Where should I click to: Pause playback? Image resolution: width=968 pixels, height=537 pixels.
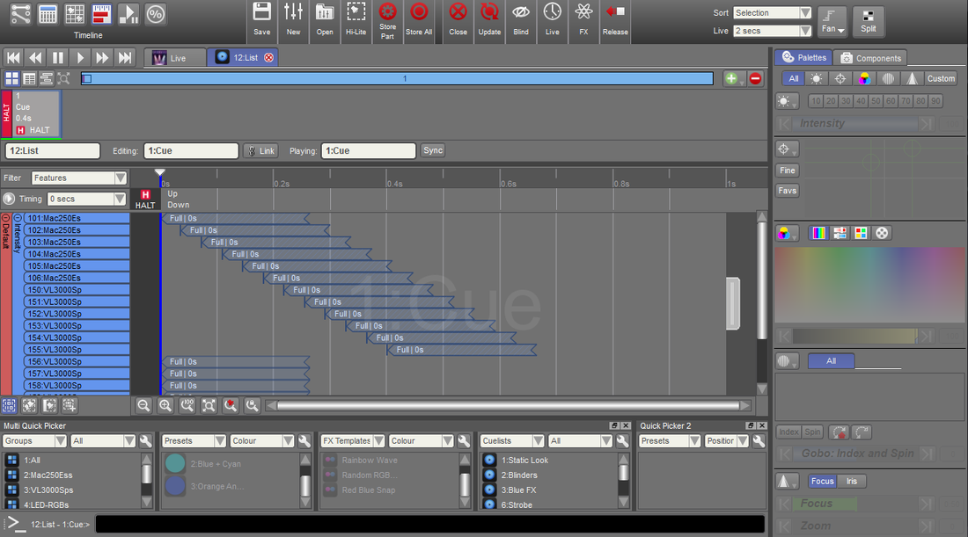(58, 58)
